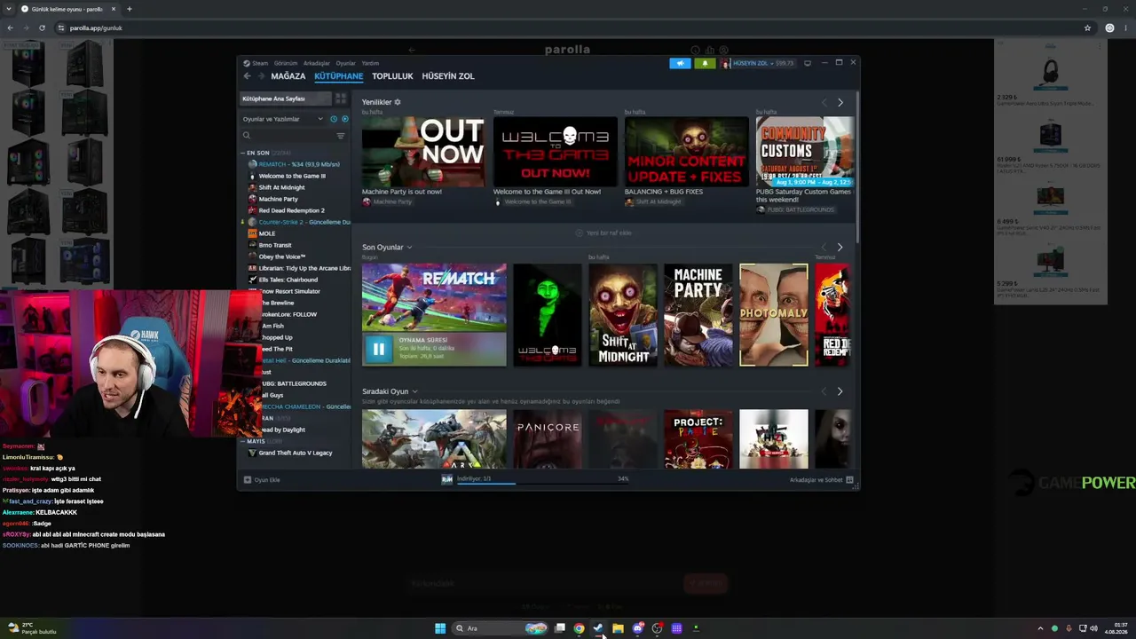Switch library to collections grid view
The width and height of the screenshot is (1136, 639).
click(x=340, y=99)
